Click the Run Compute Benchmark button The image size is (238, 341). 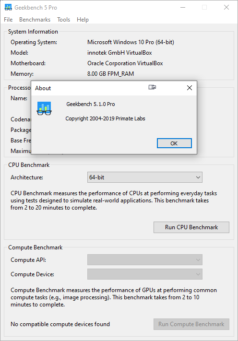point(191,324)
